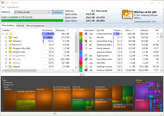Expand the Recovery folder node
Viewport: 164px width, 116px height.
pyautogui.click(x=6, y=59)
